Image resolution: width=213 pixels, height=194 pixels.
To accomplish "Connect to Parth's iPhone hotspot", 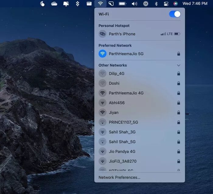I will [x=122, y=34].
